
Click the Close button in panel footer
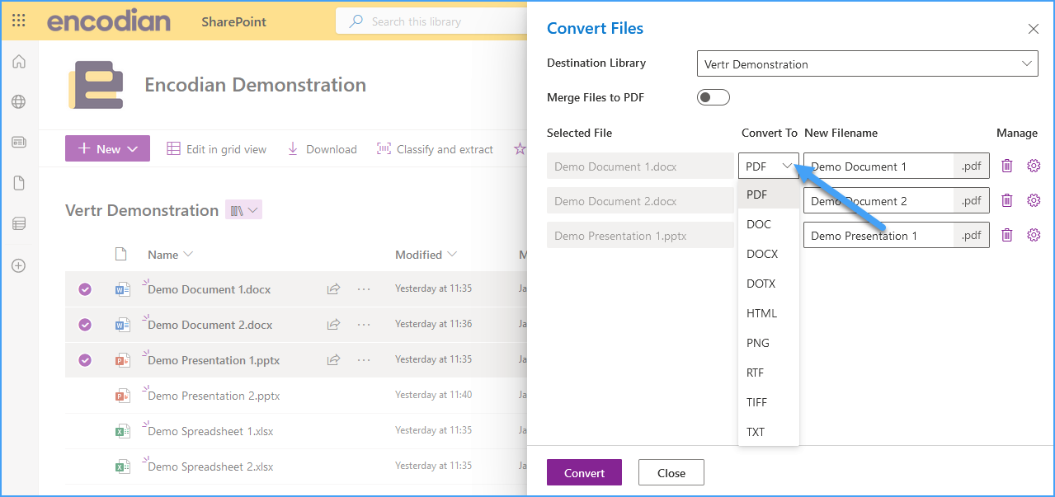[671, 472]
